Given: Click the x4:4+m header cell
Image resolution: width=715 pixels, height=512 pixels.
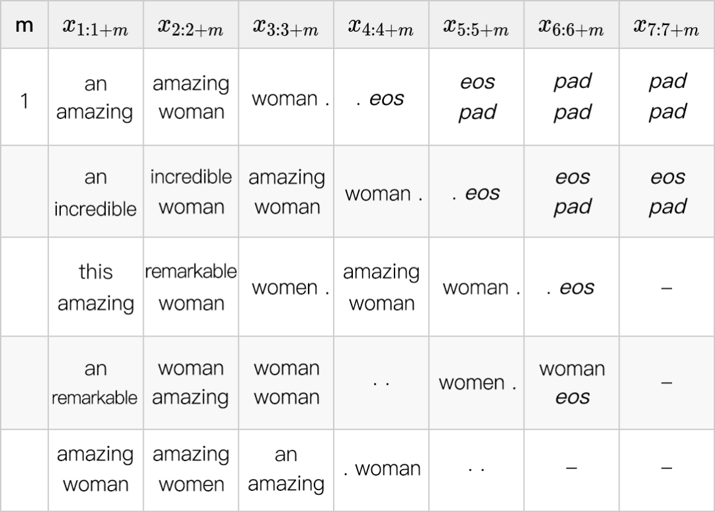Looking at the screenshot, I should (381, 26).
